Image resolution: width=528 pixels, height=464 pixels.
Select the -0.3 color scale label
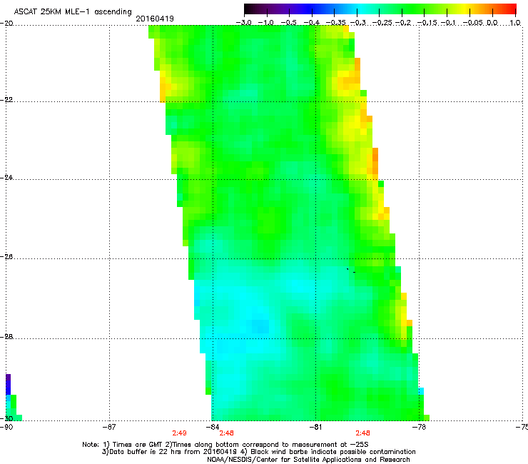click(358, 23)
